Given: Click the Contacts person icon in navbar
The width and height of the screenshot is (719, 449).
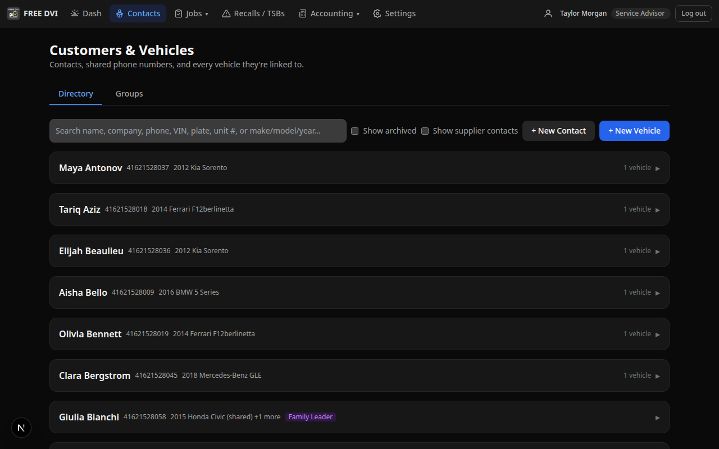Looking at the screenshot, I should tap(120, 13).
